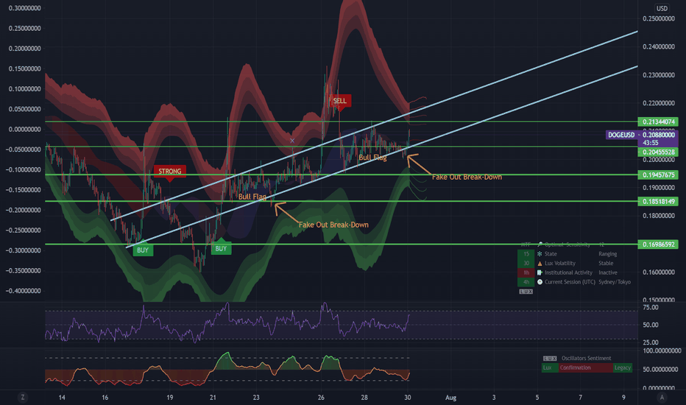Select the 15 timeframe cell in MTF

(526, 254)
